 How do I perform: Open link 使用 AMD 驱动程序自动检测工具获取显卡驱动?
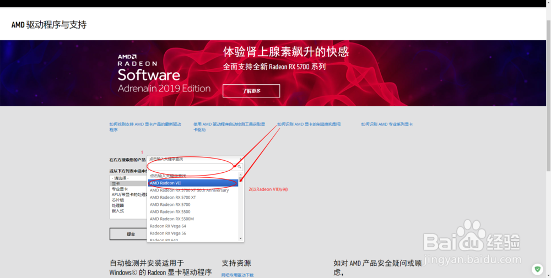(x=229, y=127)
